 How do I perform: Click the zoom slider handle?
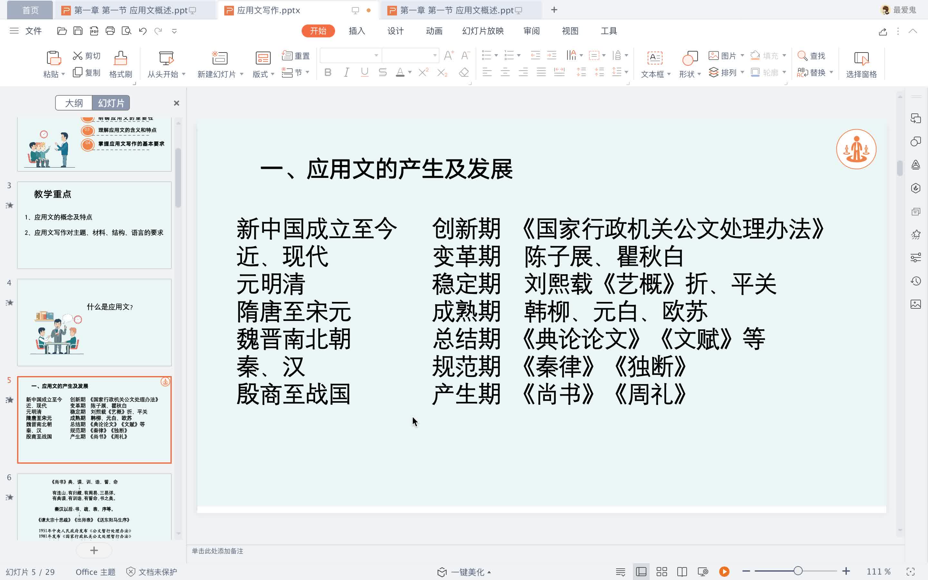coord(798,571)
